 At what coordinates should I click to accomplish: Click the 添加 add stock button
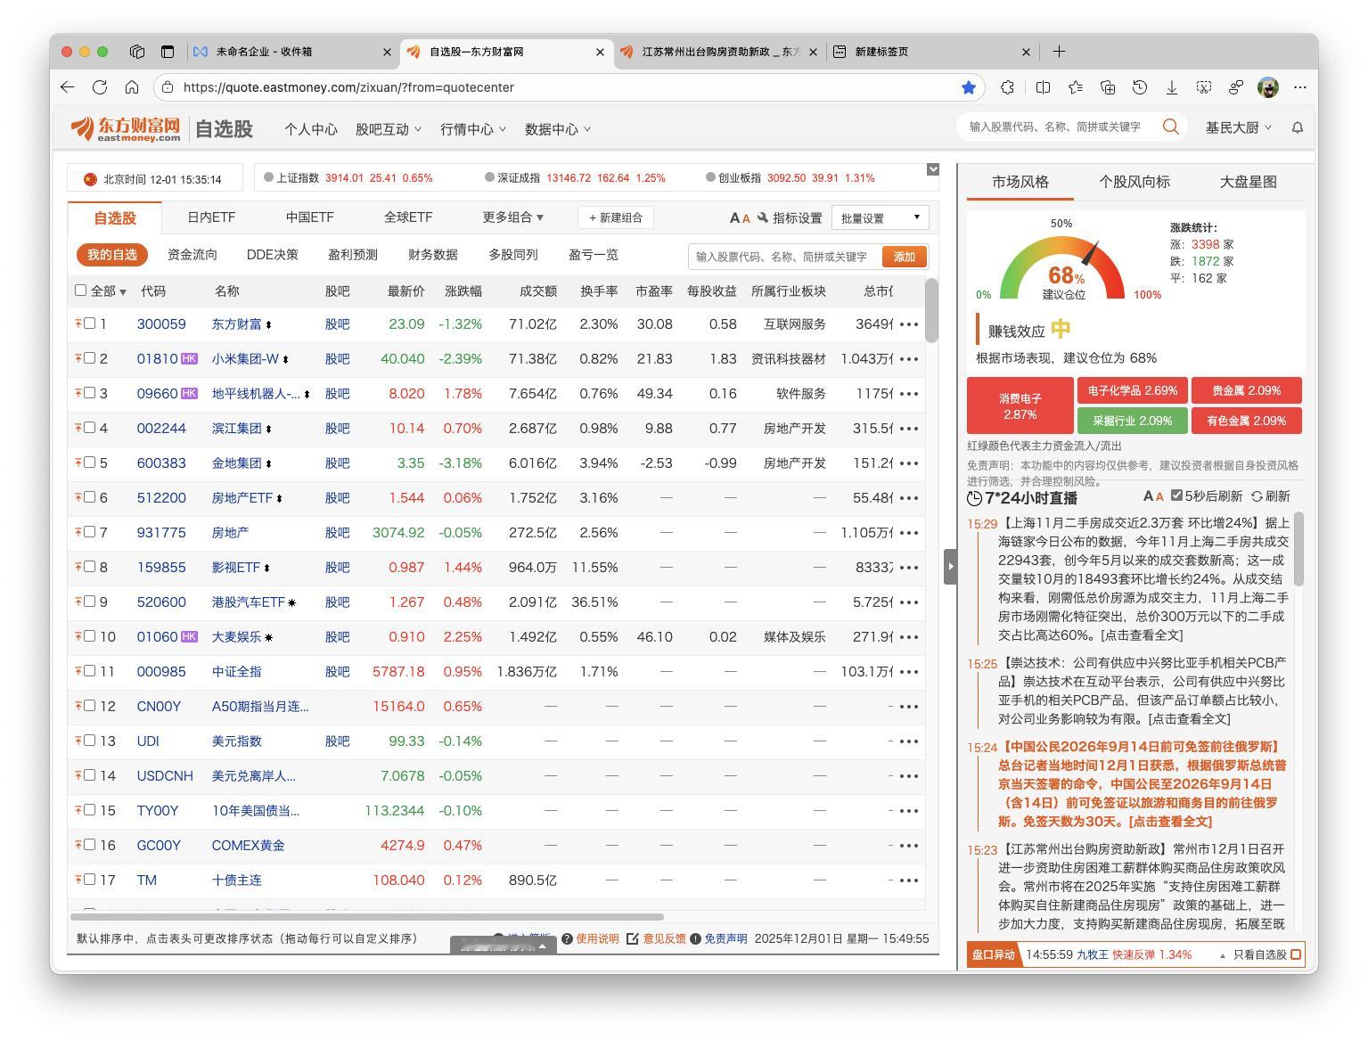pyautogui.click(x=905, y=257)
